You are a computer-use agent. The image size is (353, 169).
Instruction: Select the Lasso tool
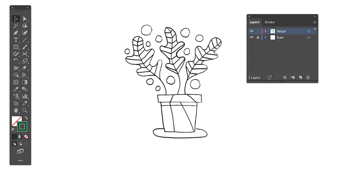coord(25,26)
